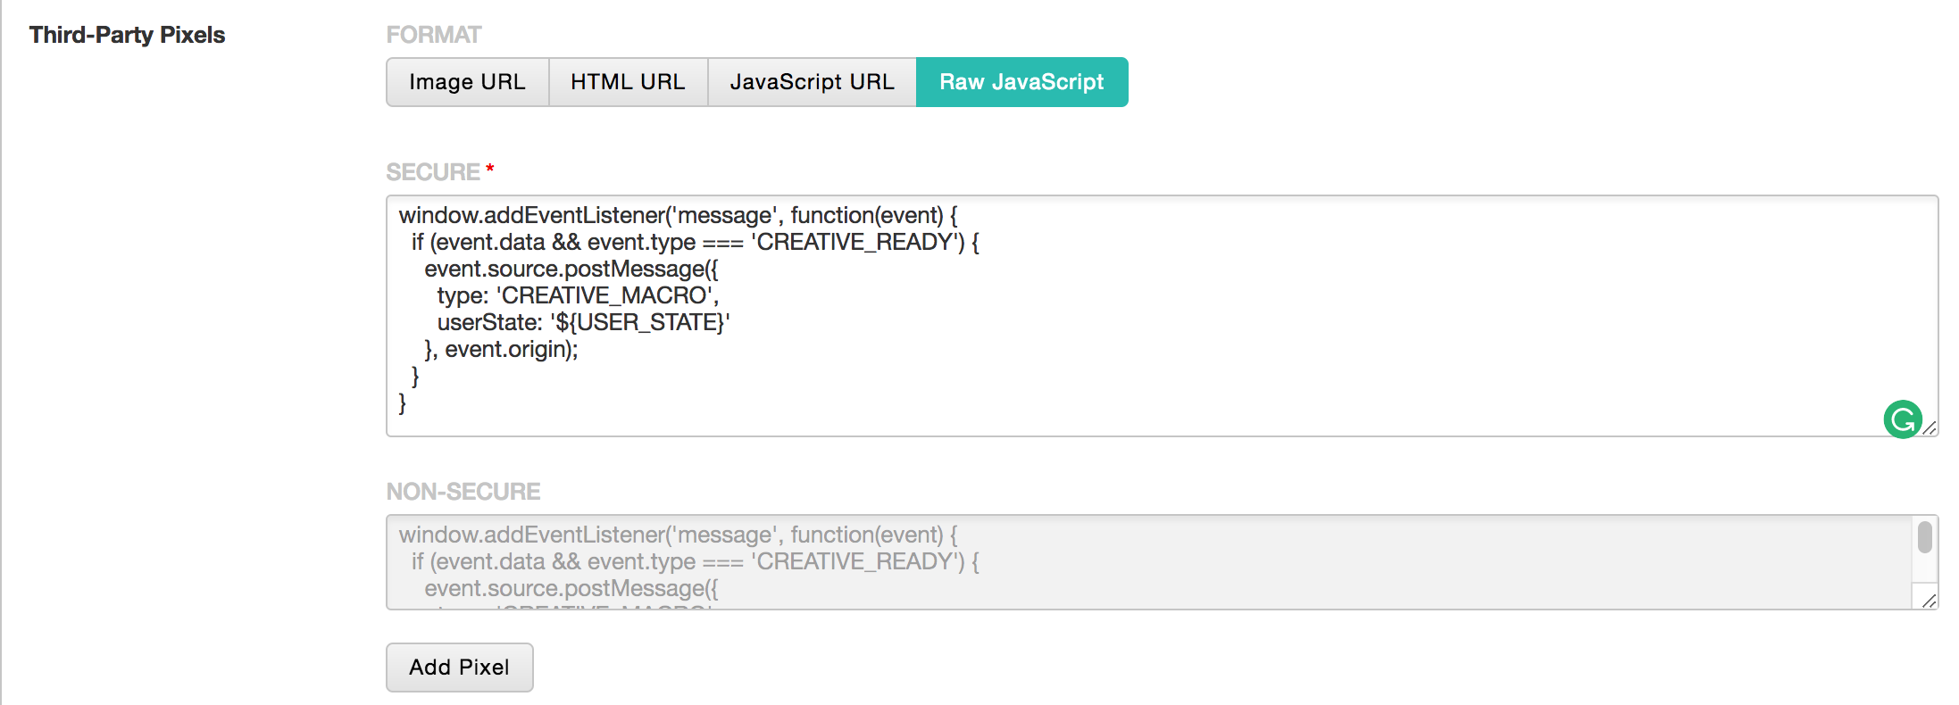Click the Third-Party Pixels section heading
Screen dimensions: 1959x705
[127, 35]
